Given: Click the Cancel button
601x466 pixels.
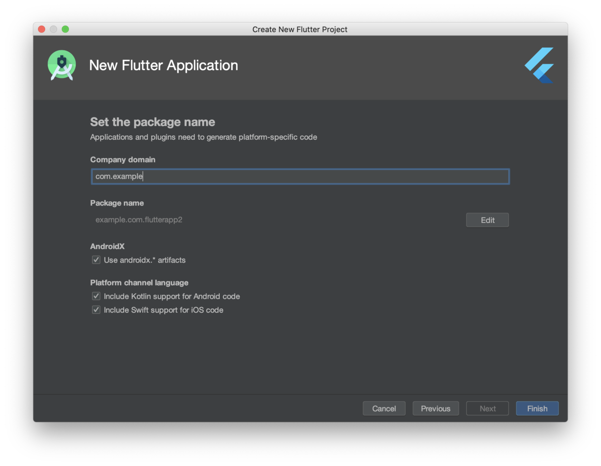Looking at the screenshot, I should [384, 408].
